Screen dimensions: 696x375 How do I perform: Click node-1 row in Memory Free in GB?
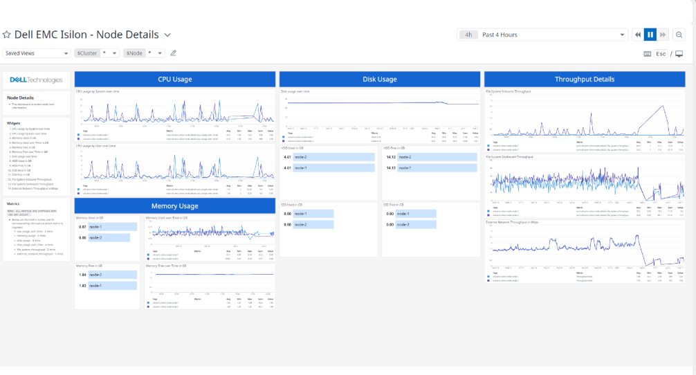107,286
